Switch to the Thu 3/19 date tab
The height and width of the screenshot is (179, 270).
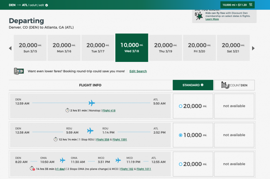pyautogui.click(x=166, y=48)
